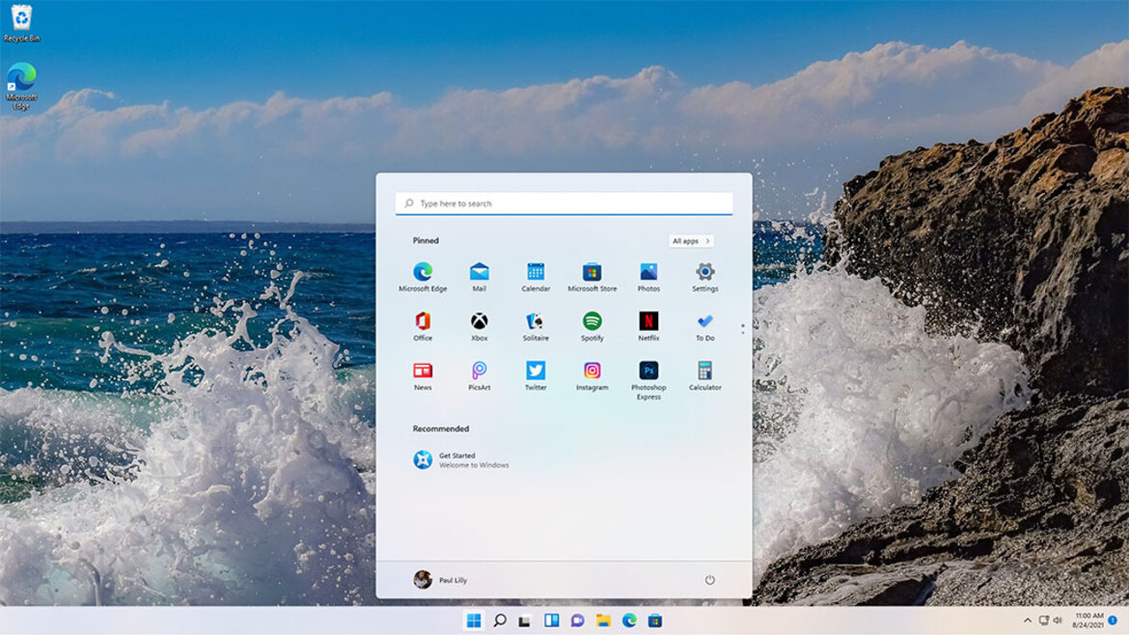Open Teams Chat on the taskbar
The image size is (1129, 635).
pos(577,621)
